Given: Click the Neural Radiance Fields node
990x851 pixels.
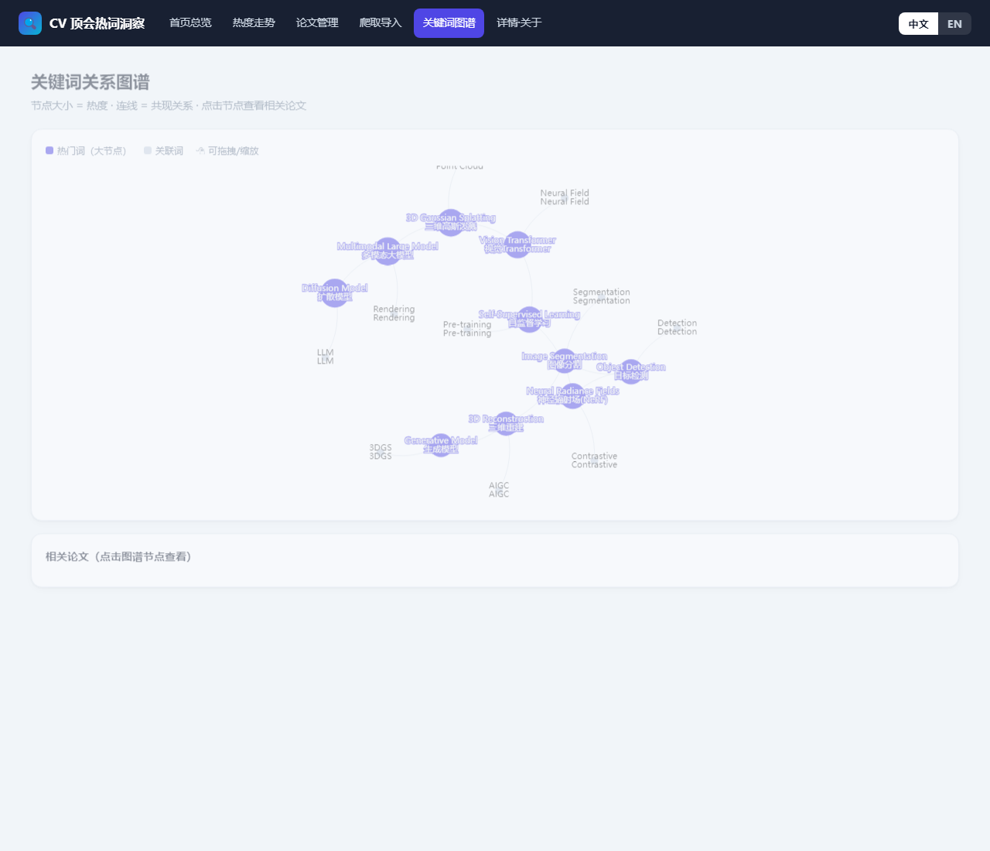Looking at the screenshot, I should point(572,396).
